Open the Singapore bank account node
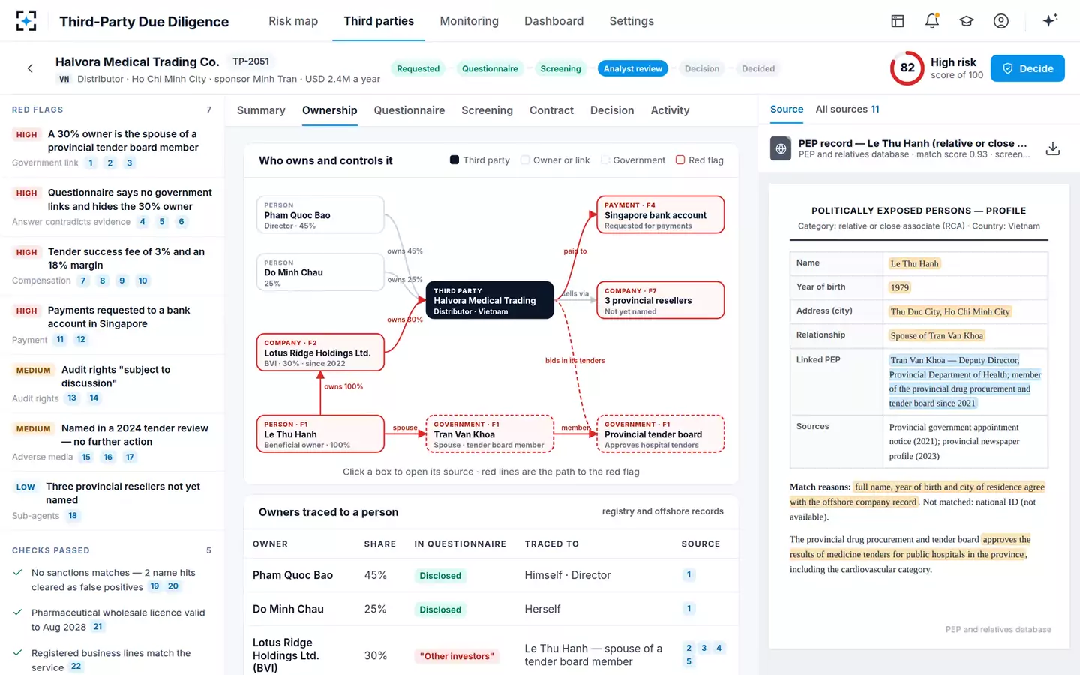Viewport: 1080px width, 675px height. (661, 215)
